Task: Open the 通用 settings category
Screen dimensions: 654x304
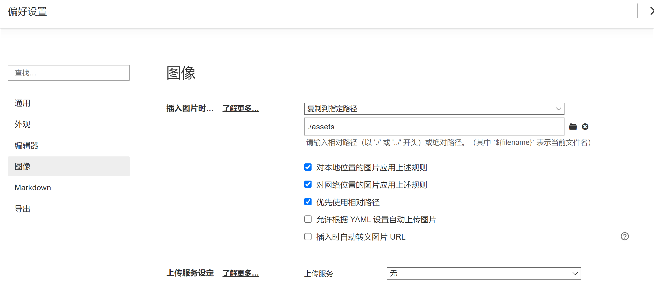Action: click(x=23, y=103)
